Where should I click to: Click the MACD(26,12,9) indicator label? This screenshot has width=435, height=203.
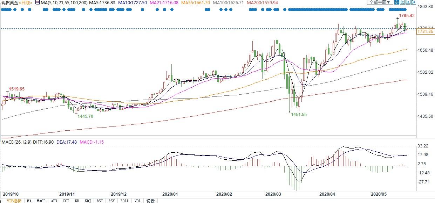[16, 142]
